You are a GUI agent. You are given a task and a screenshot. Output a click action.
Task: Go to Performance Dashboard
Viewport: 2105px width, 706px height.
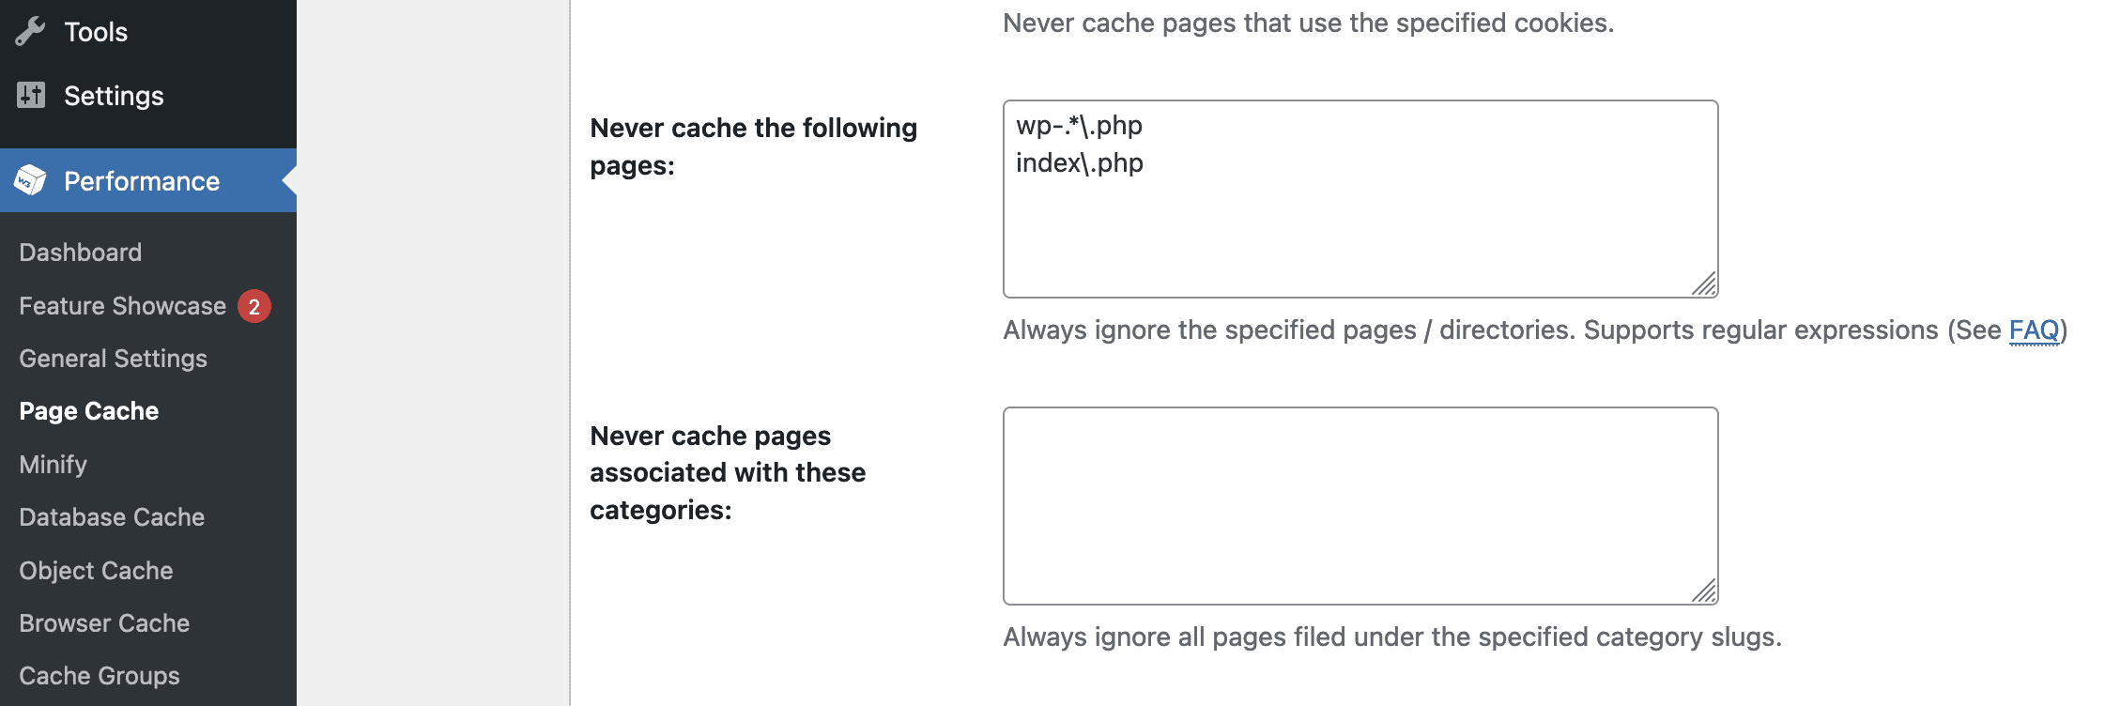[x=81, y=253]
